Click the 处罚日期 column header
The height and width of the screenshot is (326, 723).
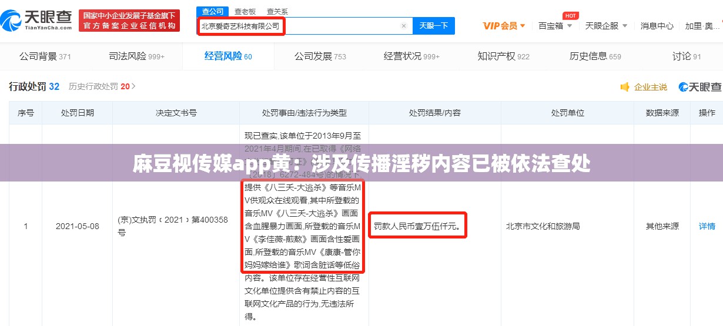coord(78,113)
